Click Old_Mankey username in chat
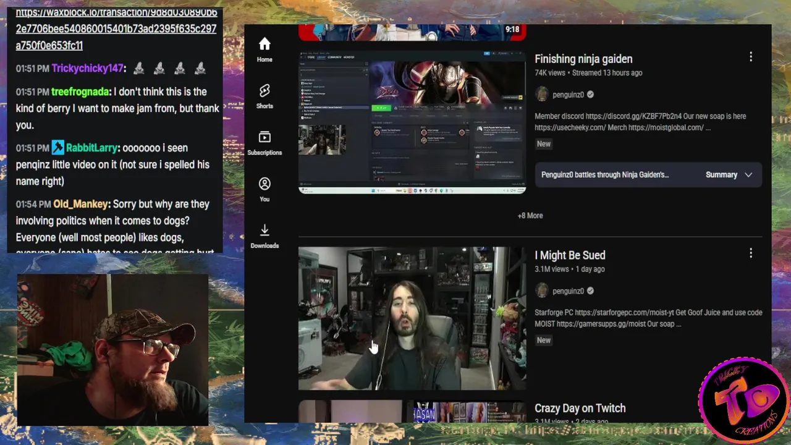The image size is (791, 445). point(82,204)
